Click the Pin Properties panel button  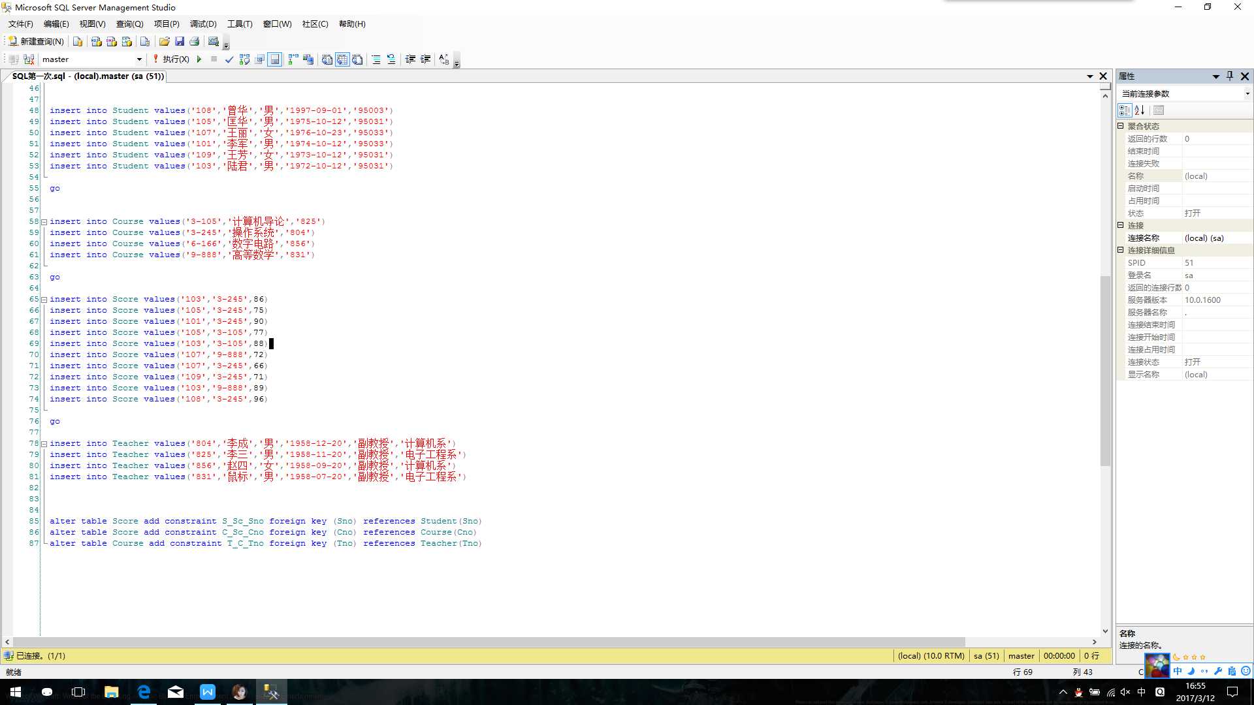(x=1230, y=76)
